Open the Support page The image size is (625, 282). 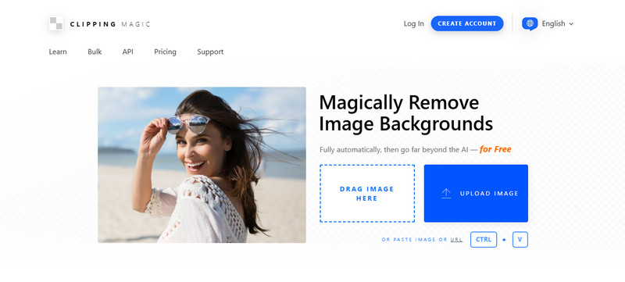coord(210,52)
